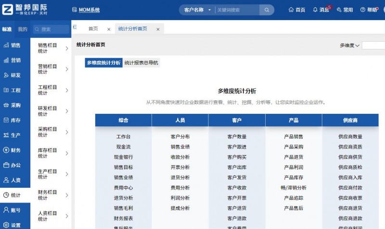Close the 统计分析首页 tab
Viewport: 385px width, 229px height.
(158, 29)
